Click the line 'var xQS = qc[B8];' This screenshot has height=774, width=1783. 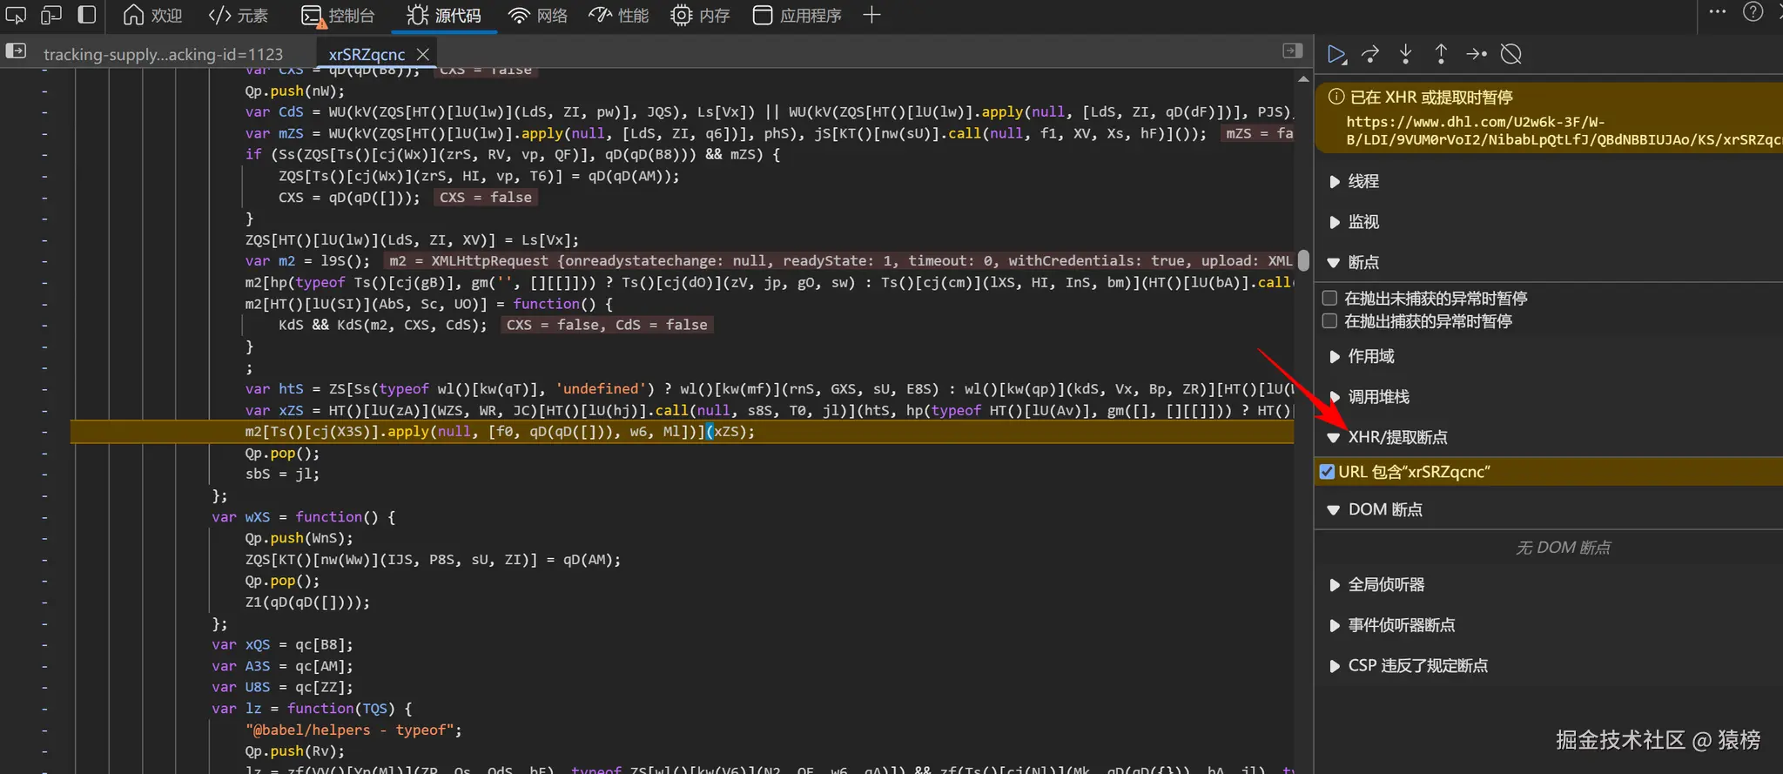[282, 645]
